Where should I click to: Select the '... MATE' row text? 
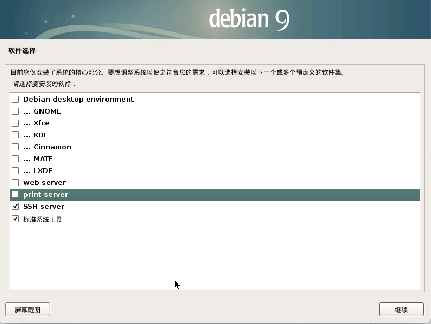click(38, 158)
